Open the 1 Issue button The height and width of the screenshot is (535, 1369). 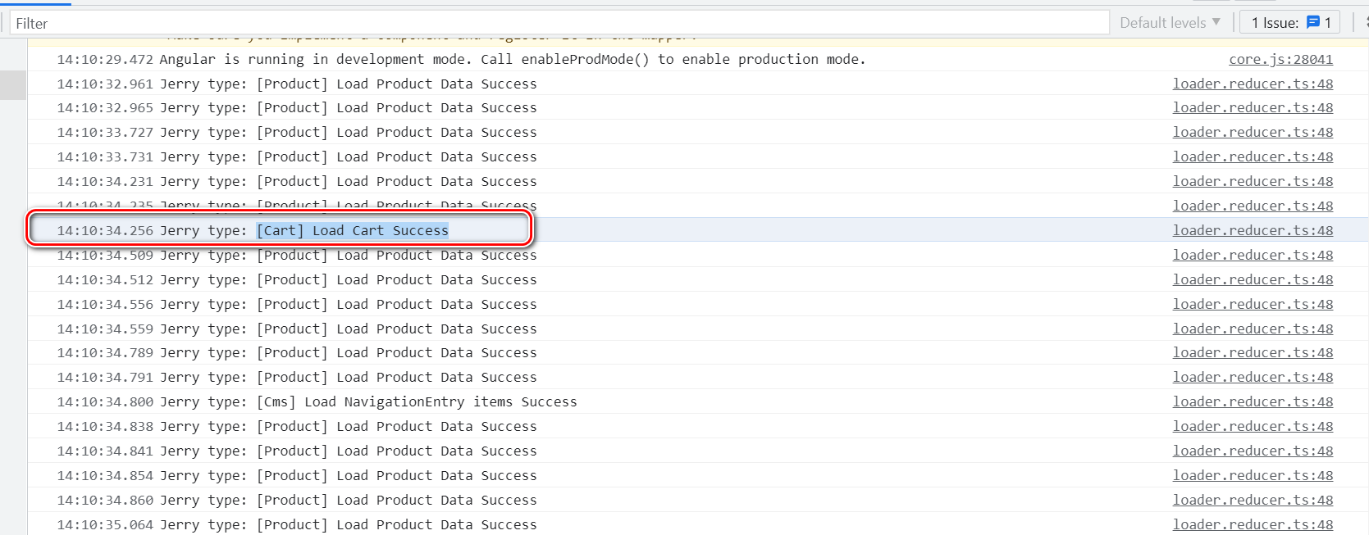tap(1290, 23)
